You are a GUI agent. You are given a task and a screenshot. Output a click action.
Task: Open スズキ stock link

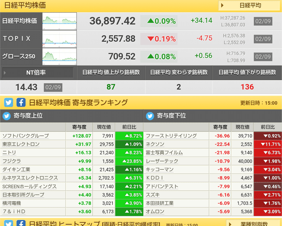[x=153, y=195]
